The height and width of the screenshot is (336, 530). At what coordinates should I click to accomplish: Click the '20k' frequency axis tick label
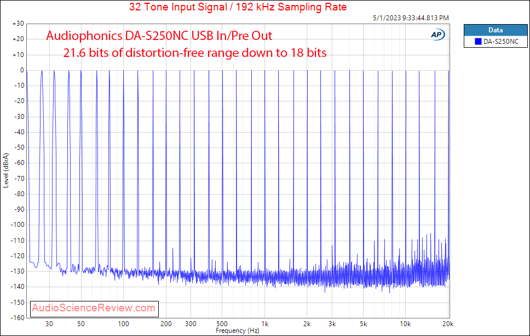pos(448,324)
